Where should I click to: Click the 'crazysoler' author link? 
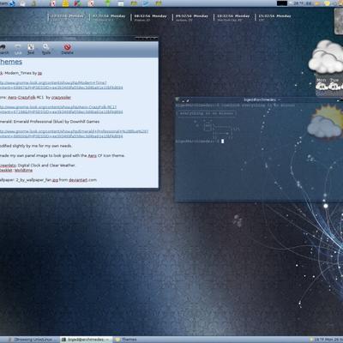coord(61,98)
